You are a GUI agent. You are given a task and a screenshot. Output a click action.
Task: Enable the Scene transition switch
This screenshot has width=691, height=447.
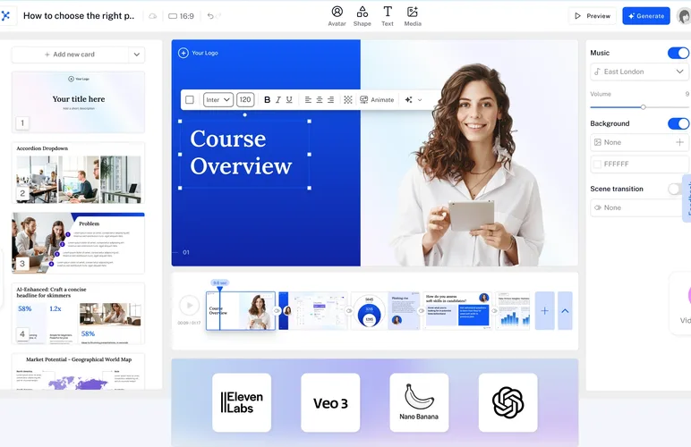pos(674,189)
